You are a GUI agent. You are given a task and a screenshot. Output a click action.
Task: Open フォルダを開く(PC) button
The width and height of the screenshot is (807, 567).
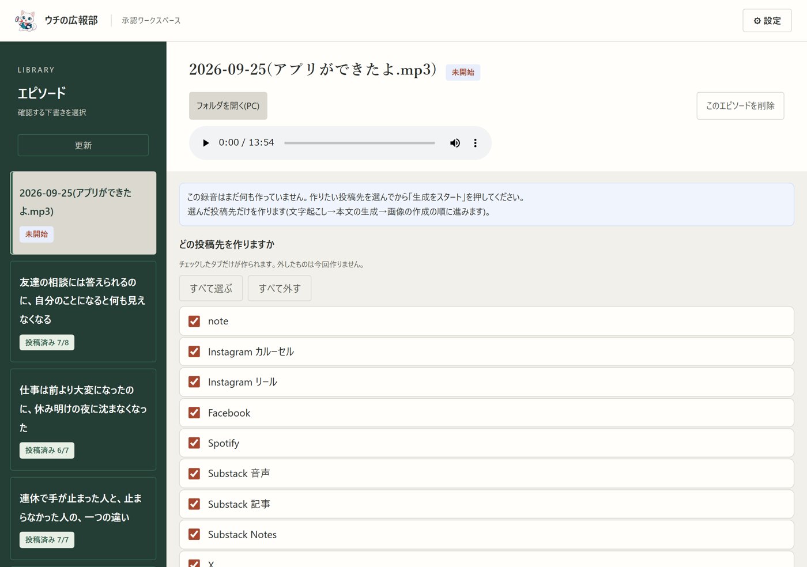[228, 106]
